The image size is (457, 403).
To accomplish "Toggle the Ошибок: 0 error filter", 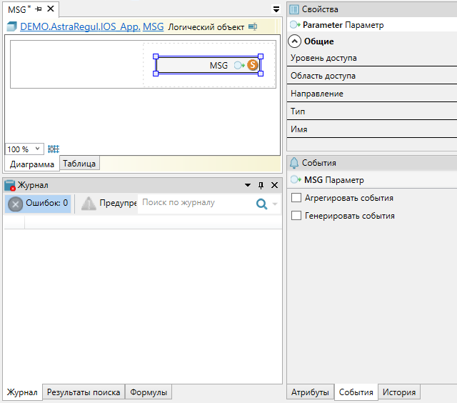I will tap(39, 204).
